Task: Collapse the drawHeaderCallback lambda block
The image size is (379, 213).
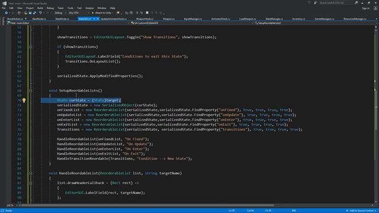Action: [31, 183]
